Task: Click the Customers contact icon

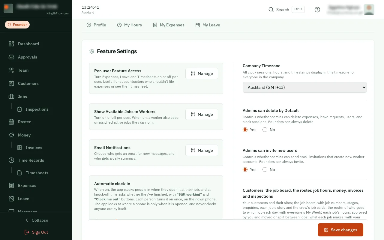Action: click(11, 83)
